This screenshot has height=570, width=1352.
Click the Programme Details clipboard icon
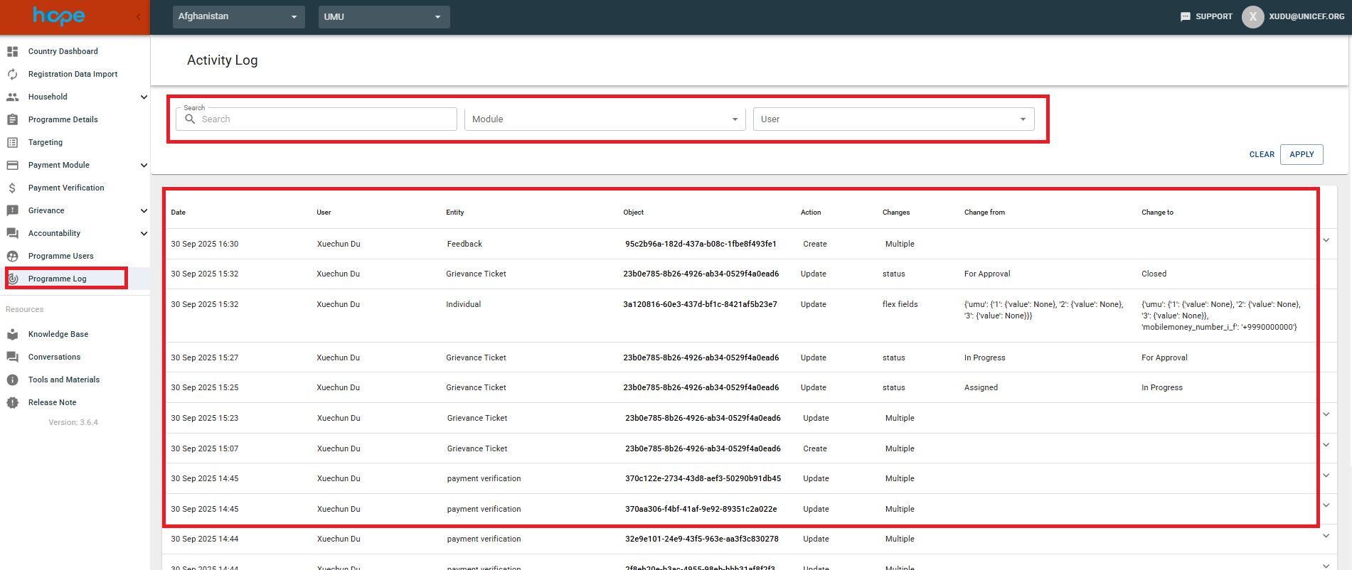(x=12, y=119)
